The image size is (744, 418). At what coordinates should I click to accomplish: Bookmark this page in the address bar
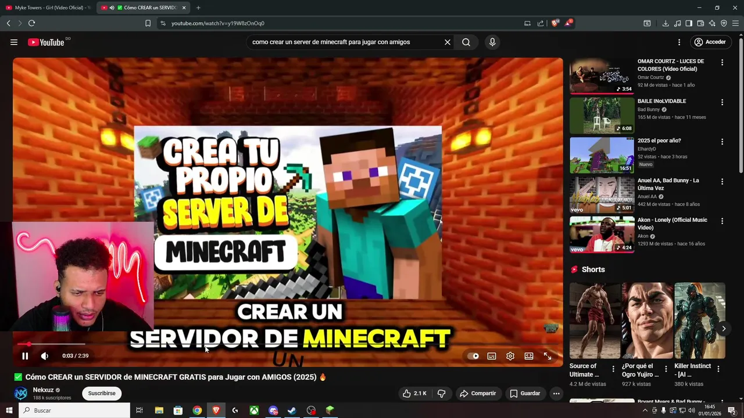[x=148, y=23]
